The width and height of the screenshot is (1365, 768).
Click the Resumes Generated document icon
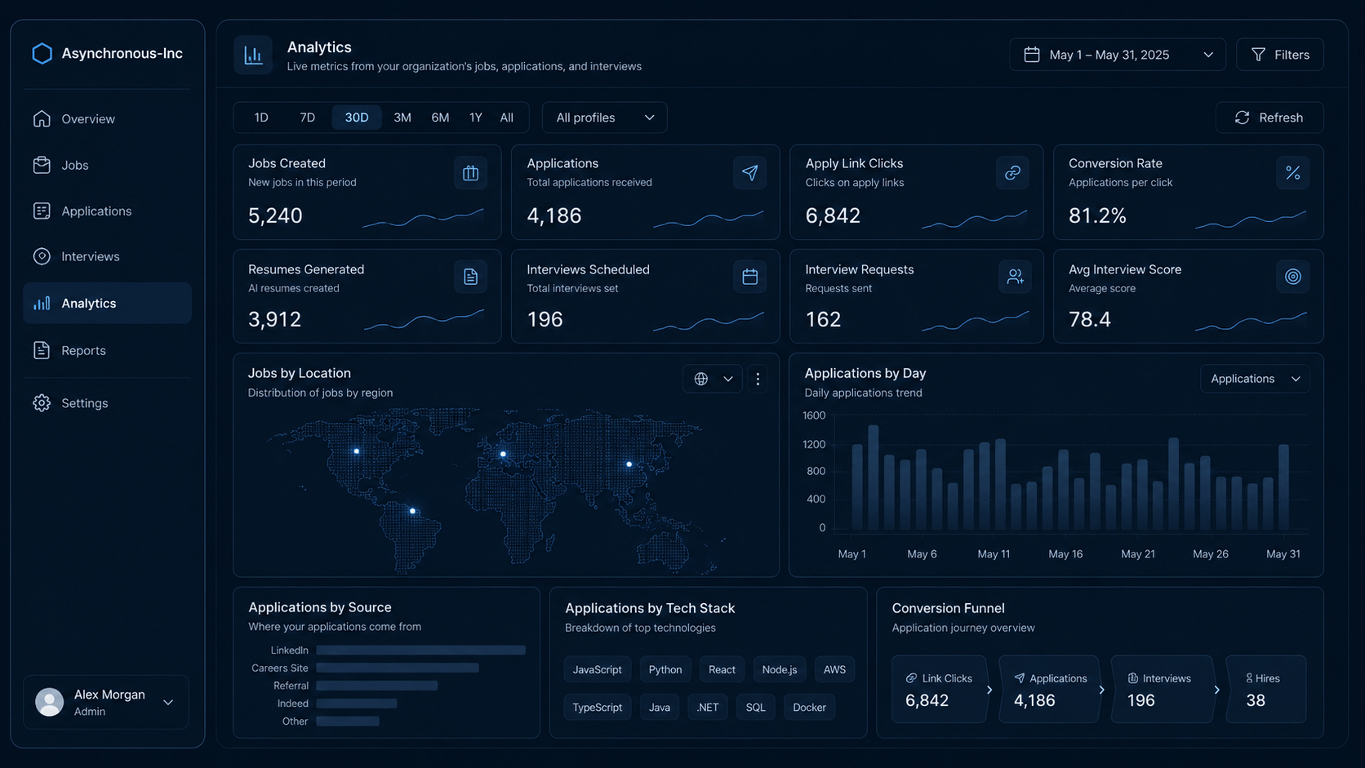tap(470, 277)
